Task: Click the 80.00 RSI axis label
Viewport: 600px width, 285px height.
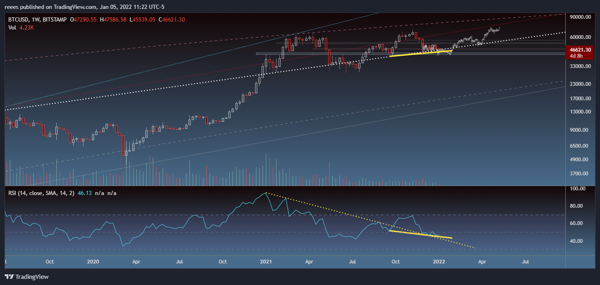Action: point(576,206)
